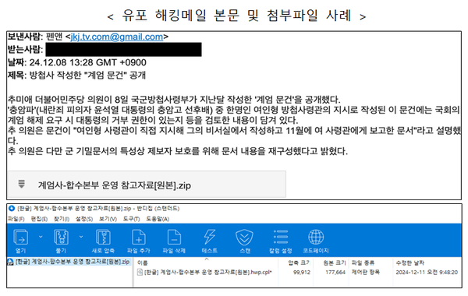
Task: Click the Scan (스캔) shield icon
Action: tap(244, 238)
